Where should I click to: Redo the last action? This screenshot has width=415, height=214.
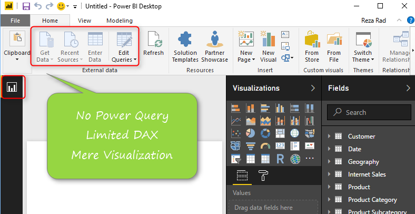click(x=50, y=6)
